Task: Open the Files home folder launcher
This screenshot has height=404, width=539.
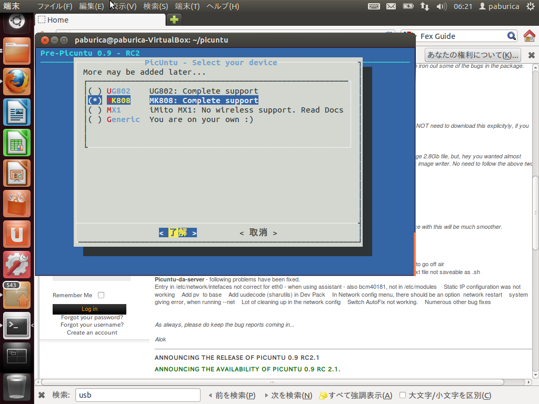Action: click(x=16, y=51)
